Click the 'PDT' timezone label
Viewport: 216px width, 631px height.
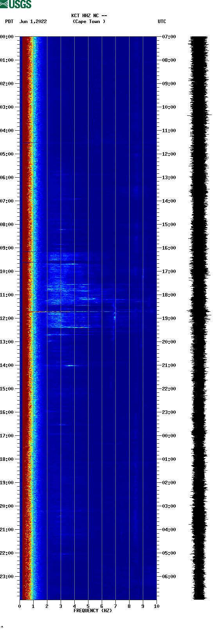[x=9, y=22]
